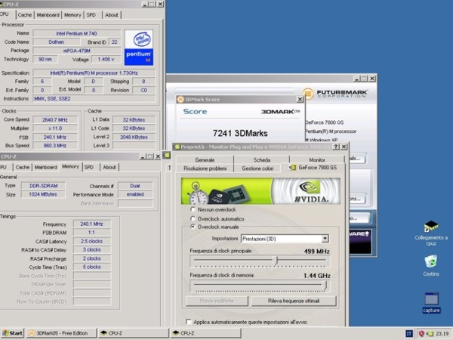
Task: Open the Cestino recycle bin icon
Action: [x=431, y=261]
